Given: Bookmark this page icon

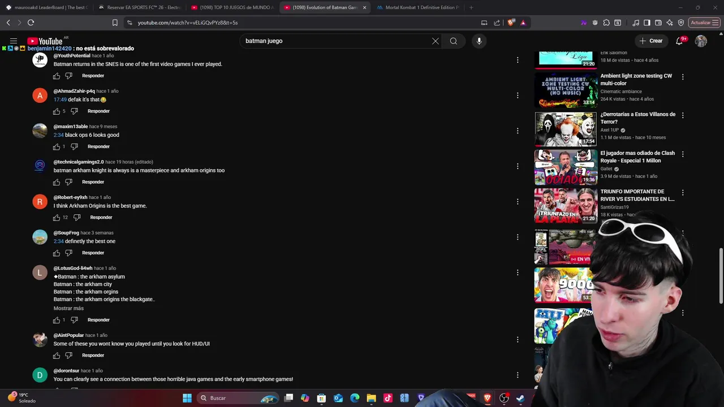Looking at the screenshot, I should point(115,23).
